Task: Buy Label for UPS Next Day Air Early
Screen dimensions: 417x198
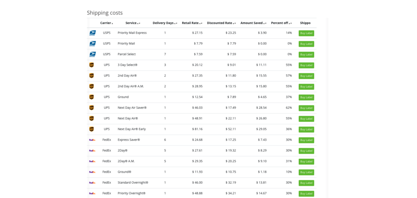Action: coord(307,129)
